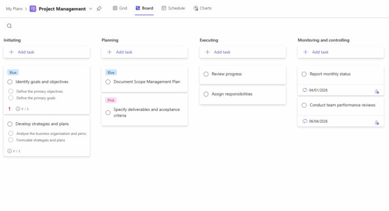Click assign icon on Conduct team performance reviews card
The image size is (389, 211).
tap(377, 123)
